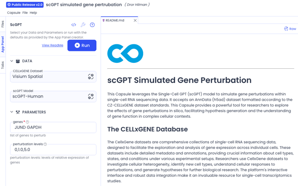298x186 pixels.
Task: Close the README.md tab
Action: coord(135,20)
